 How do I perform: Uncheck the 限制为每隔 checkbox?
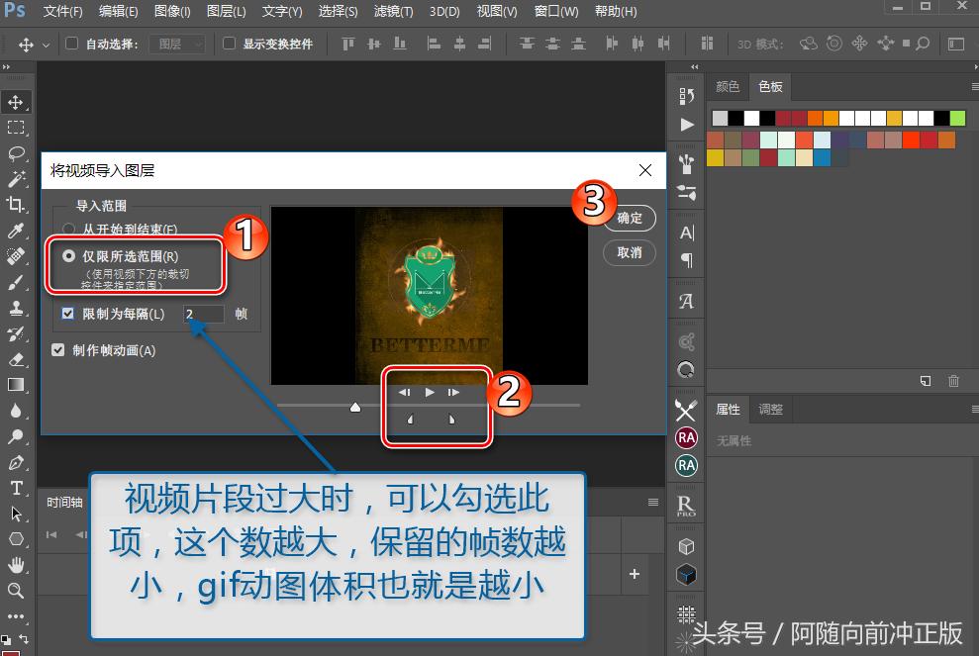[x=66, y=313]
